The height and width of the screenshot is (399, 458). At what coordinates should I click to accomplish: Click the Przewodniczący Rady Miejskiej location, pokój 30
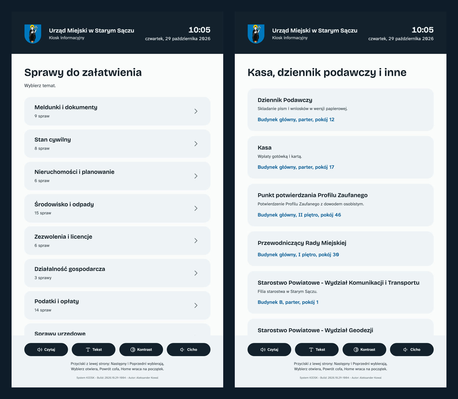point(298,254)
